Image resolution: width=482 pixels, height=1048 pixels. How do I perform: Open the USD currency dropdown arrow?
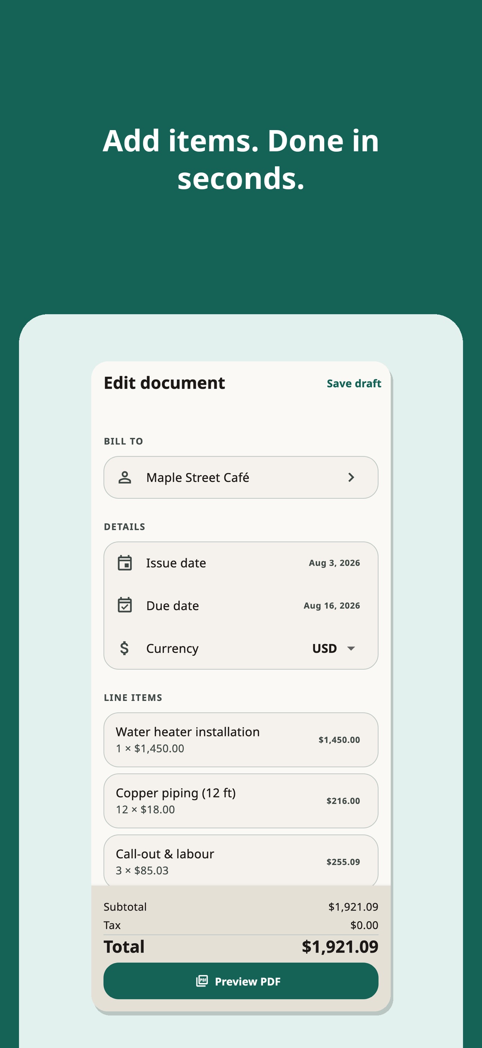(351, 648)
